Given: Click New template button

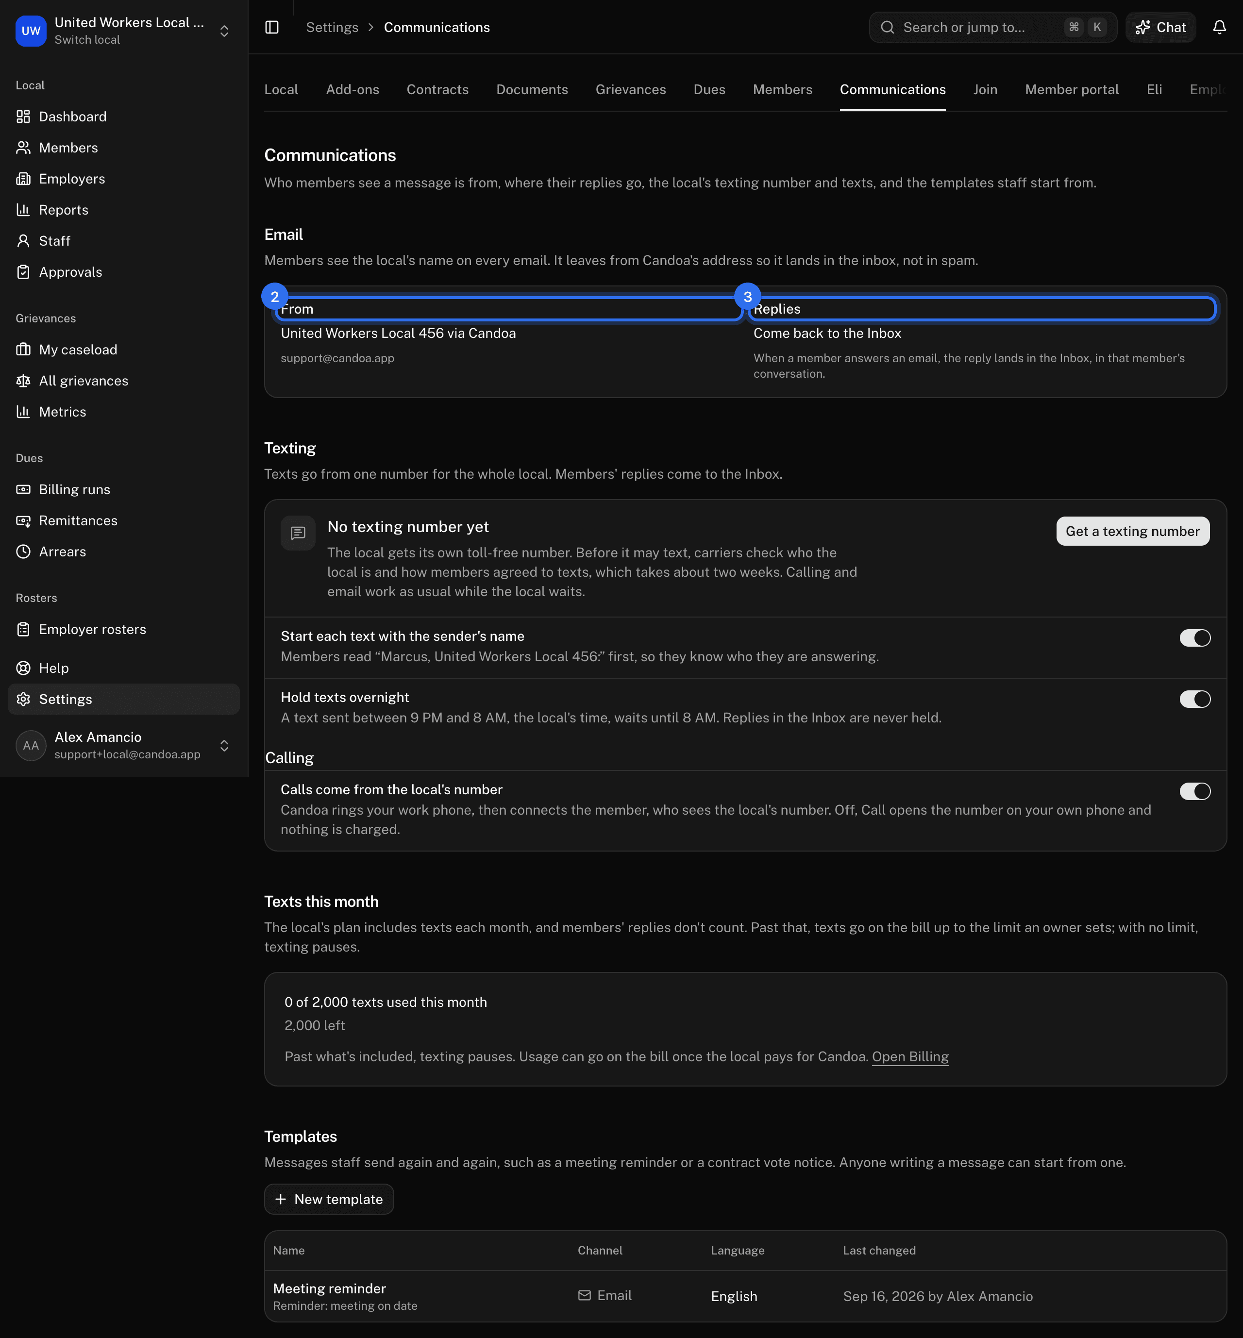Looking at the screenshot, I should click(x=329, y=1199).
